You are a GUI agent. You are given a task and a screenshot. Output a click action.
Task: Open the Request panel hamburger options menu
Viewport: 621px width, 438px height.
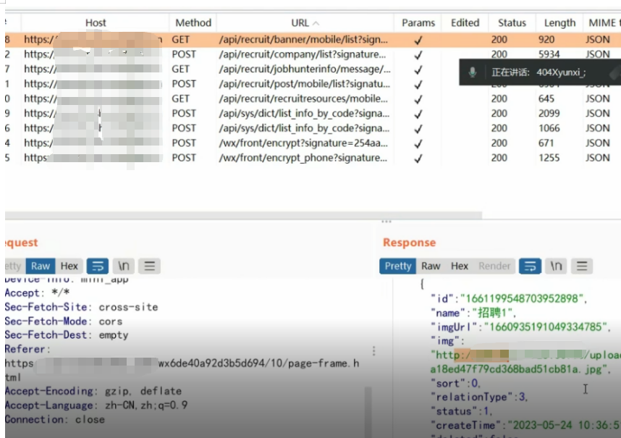click(148, 266)
